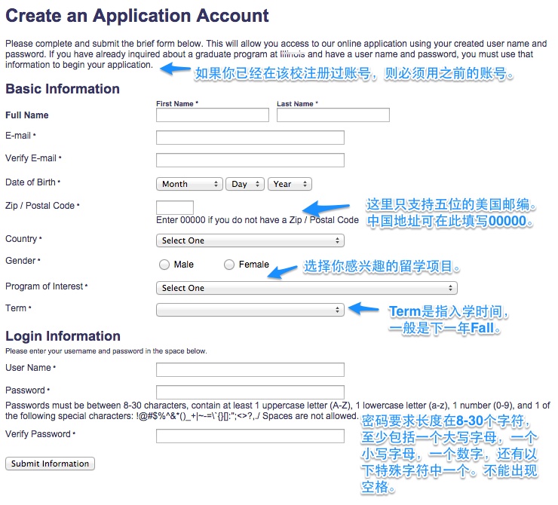Focus the Verify E-mail input field
Screen dimensions: 558x505
pos(250,160)
